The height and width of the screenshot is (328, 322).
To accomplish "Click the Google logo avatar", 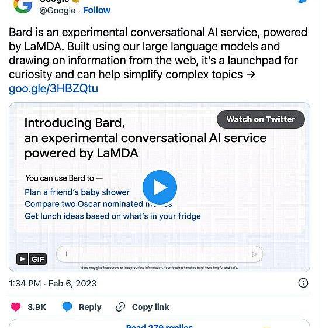I will (x=23, y=6).
